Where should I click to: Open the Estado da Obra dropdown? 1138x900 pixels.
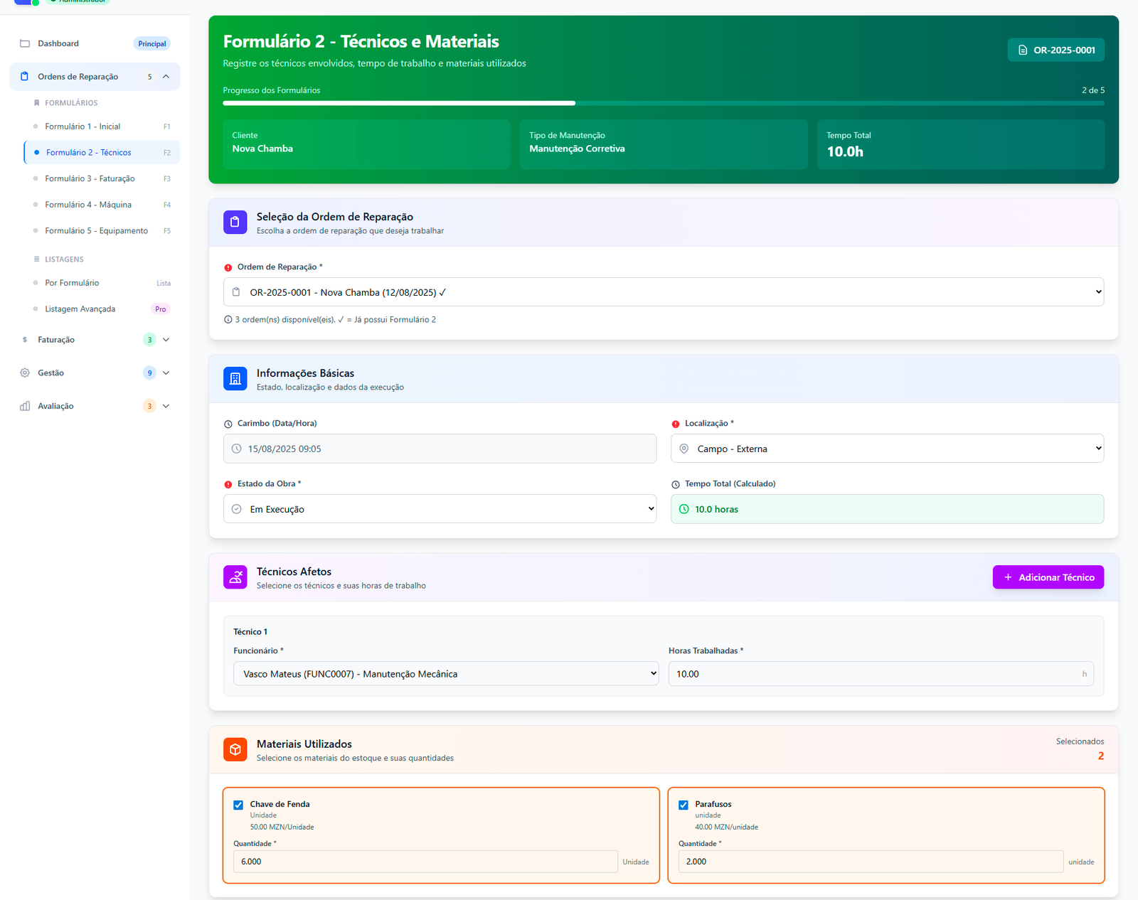point(440,509)
